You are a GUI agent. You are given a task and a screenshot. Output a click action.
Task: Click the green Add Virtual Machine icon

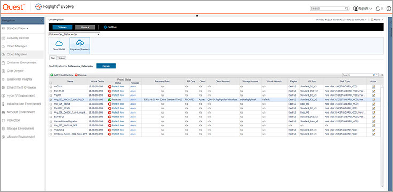click(52, 75)
